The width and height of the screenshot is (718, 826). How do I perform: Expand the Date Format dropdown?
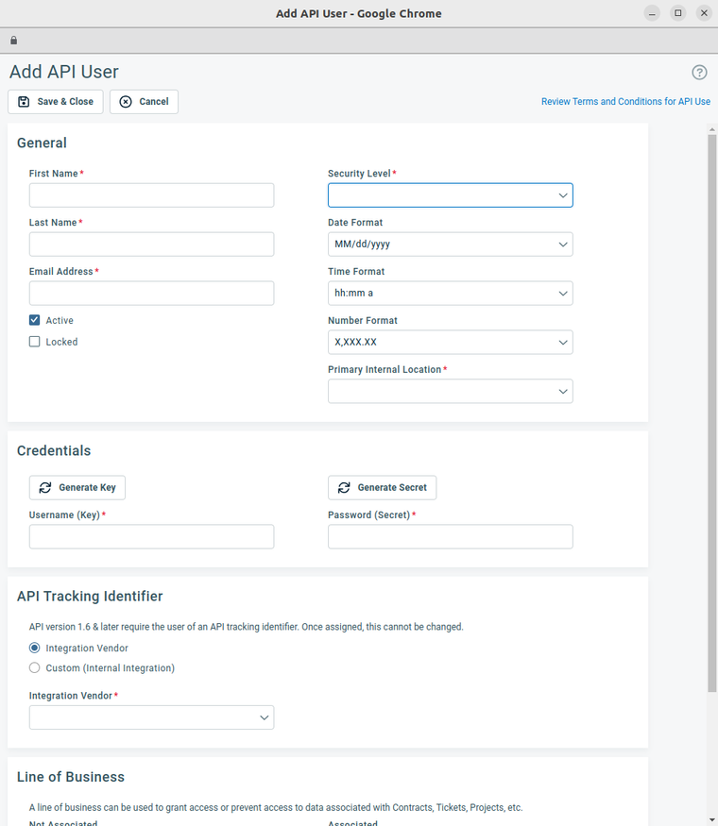[x=450, y=244]
